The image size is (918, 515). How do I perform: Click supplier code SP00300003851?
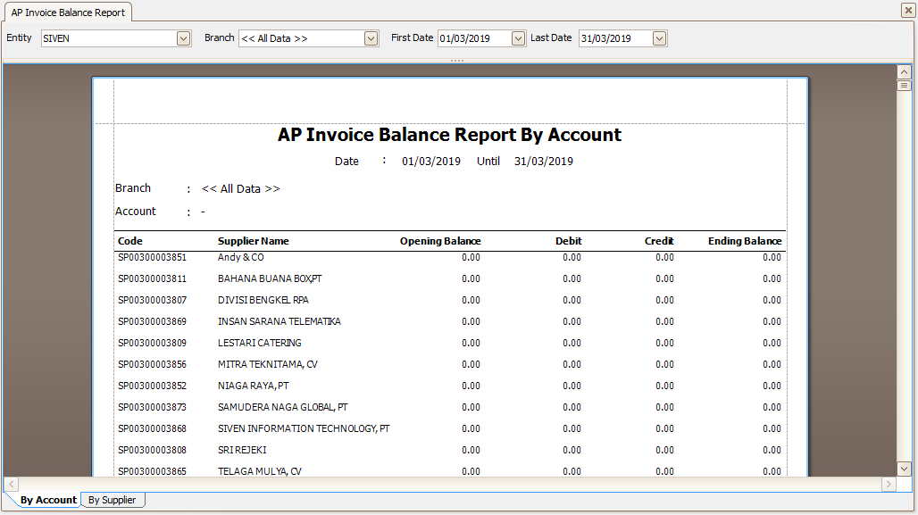click(152, 257)
